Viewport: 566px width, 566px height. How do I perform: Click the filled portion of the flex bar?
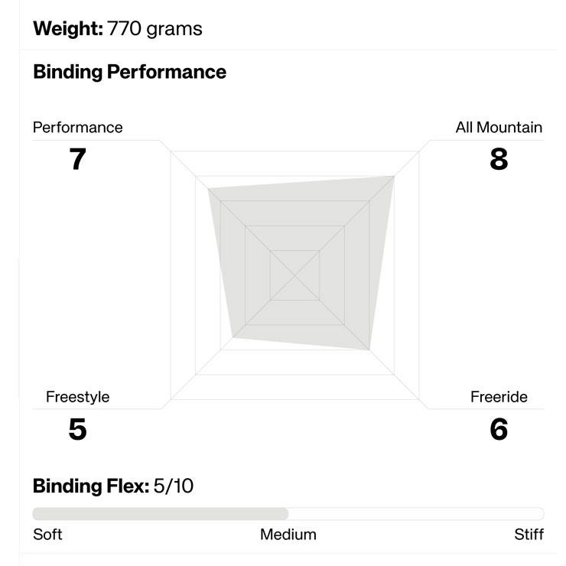coord(161,514)
